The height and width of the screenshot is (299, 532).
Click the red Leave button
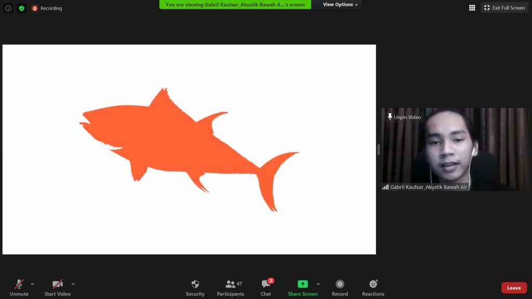pos(514,288)
